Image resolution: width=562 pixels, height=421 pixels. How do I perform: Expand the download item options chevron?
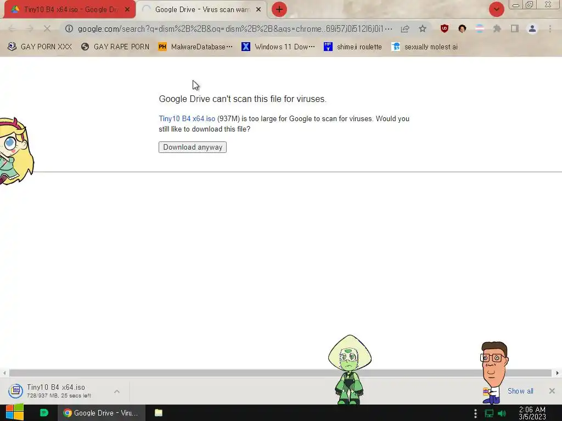[117, 391]
